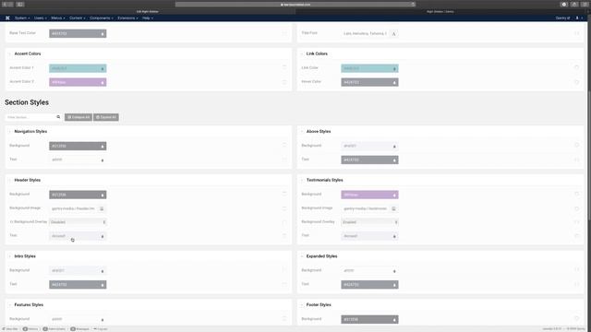Click the reload icon in address bar
591x332 pixels.
click(413, 4)
